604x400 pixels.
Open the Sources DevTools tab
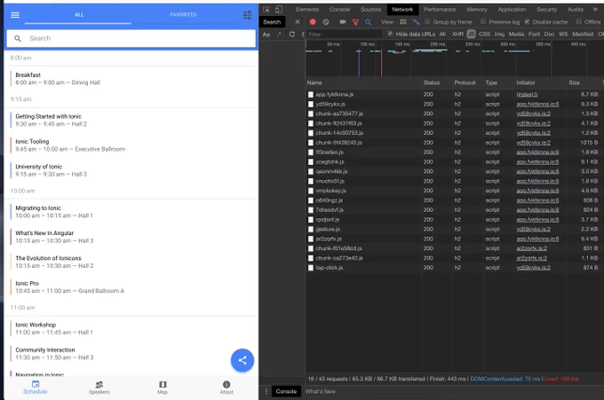click(x=370, y=10)
